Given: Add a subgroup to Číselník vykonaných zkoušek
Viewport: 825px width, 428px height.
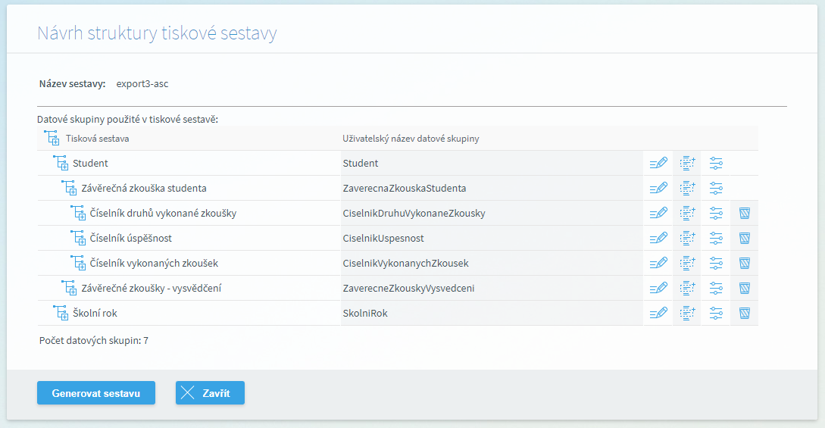Looking at the screenshot, I should [687, 263].
